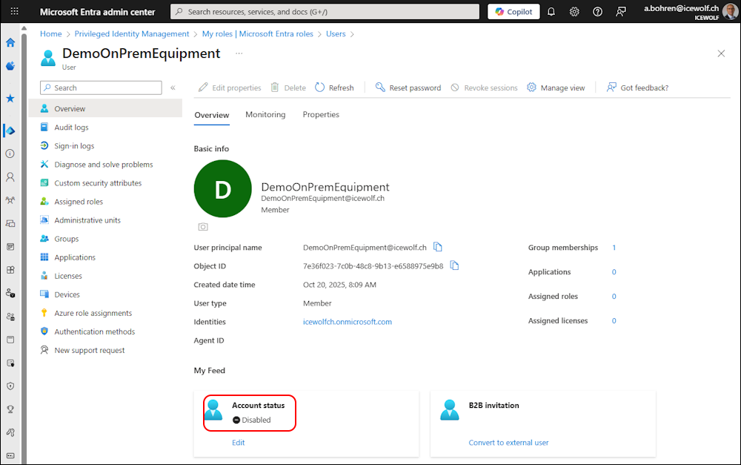
Task: Copy the User principal name value
Action: [438, 247]
